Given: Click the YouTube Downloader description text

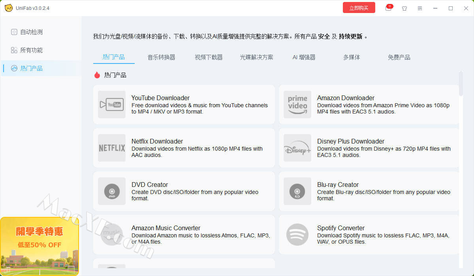Looking at the screenshot, I should point(199,108).
